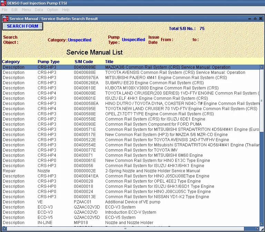This screenshot has height=232, width=265.
Task: Open the Option menu
Action: coord(52,10)
